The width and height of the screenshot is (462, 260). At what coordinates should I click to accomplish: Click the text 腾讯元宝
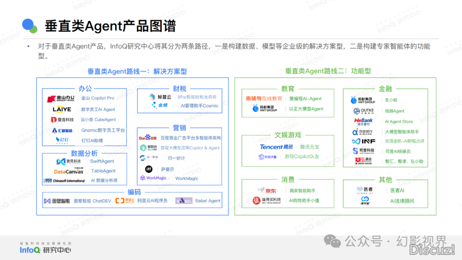(309, 147)
